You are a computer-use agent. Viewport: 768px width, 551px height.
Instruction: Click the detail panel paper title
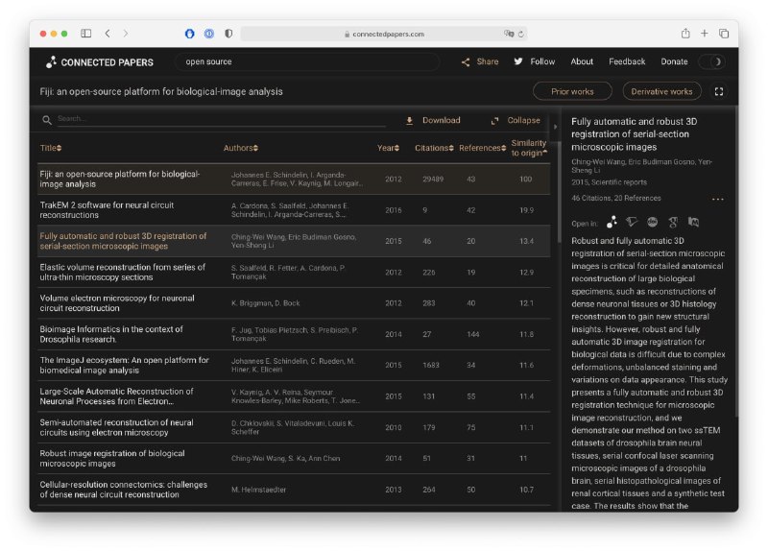pyautogui.click(x=634, y=134)
